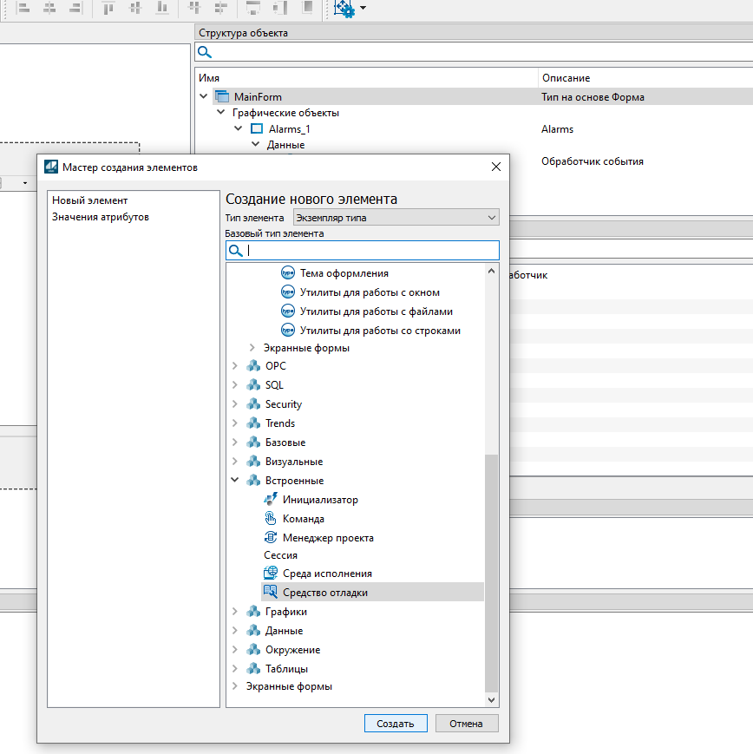Select Новый элемент in left list

tap(89, 200)
